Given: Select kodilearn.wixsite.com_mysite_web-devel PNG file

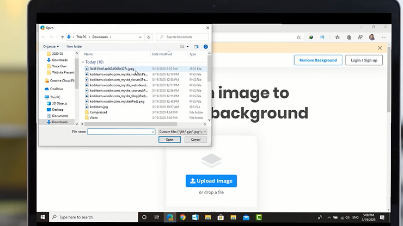Looking at the screenshot, I should 119,85.
